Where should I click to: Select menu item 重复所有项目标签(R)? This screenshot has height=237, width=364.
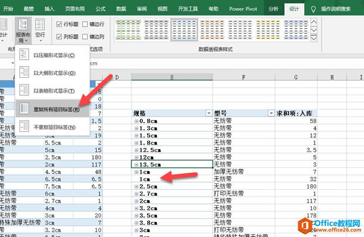52,109
